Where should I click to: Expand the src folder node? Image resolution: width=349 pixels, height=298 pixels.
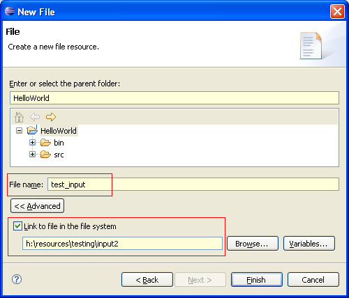[33, 155]
